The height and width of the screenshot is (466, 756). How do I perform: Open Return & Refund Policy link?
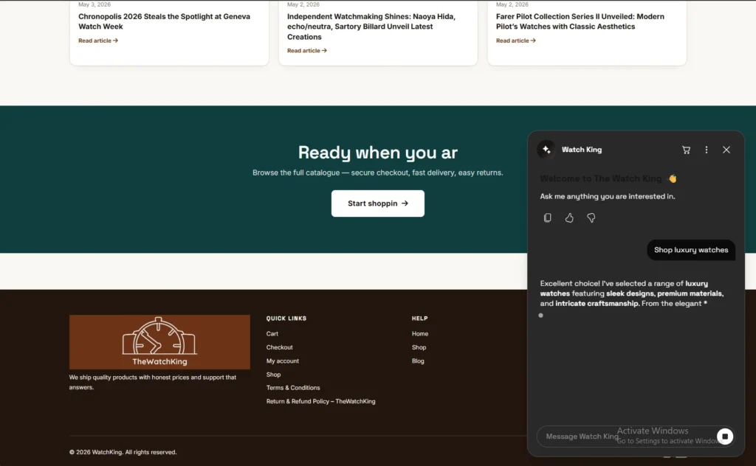tap(320, 401)
